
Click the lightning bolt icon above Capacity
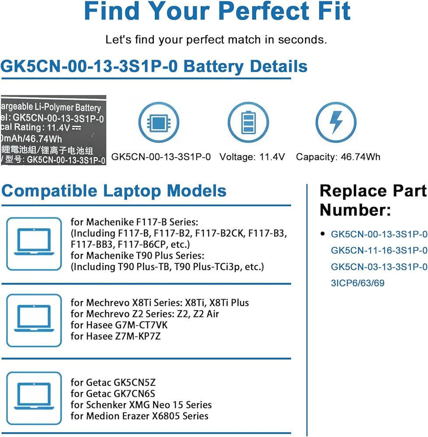pos(336,122)
